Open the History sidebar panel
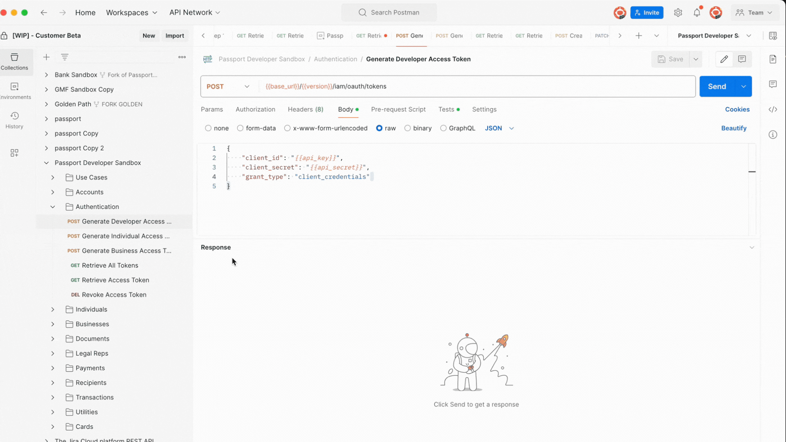Image resolution: width=786 pixels, height=442 pixels. [14, 120]
